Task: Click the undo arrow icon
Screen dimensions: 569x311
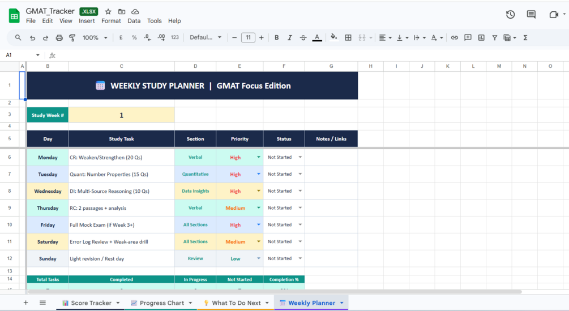Action: pyautogui.click(x=32, y=38)
